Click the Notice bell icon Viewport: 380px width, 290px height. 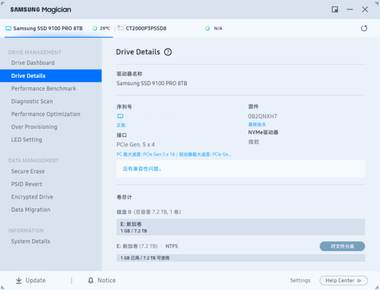(x=90, y=280)
